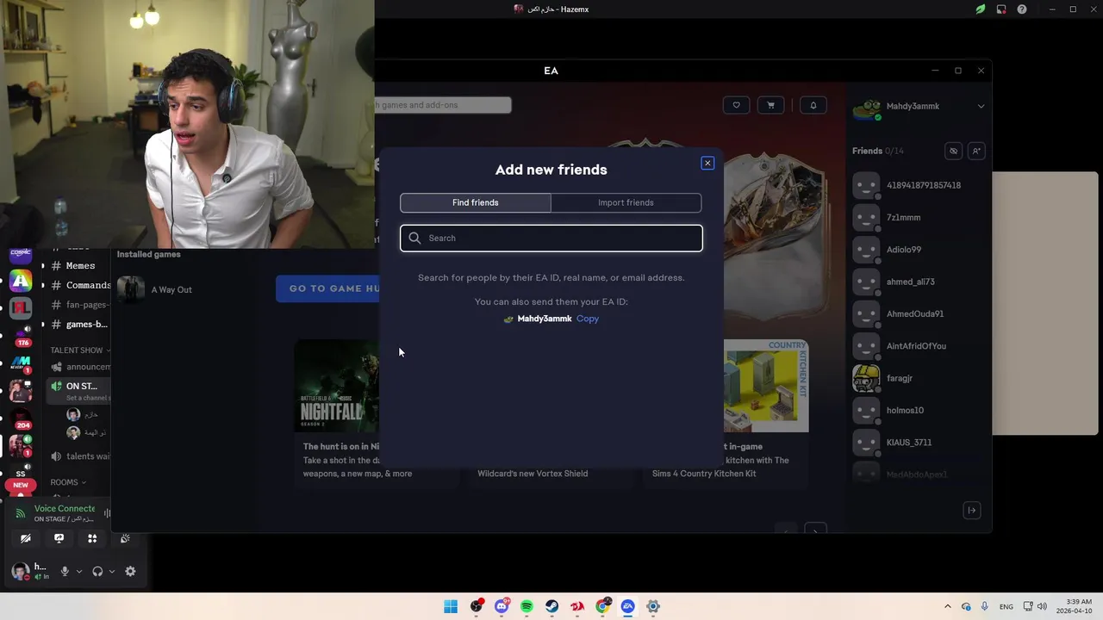Open Discord server with 204 badge
Screen dimensions: 1103x620
coord(21,418)
